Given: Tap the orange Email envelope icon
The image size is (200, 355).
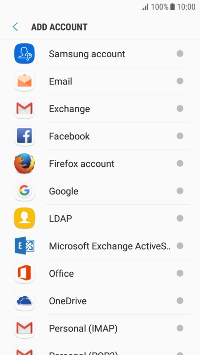Looking at the screenshot, I should 25,81.
